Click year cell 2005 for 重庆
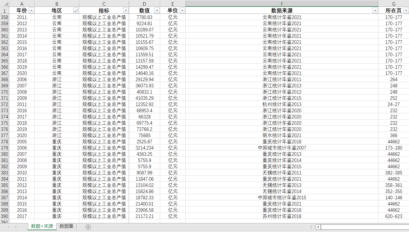The height and width of the screenshot is (232, 409). tap(22, 141)
